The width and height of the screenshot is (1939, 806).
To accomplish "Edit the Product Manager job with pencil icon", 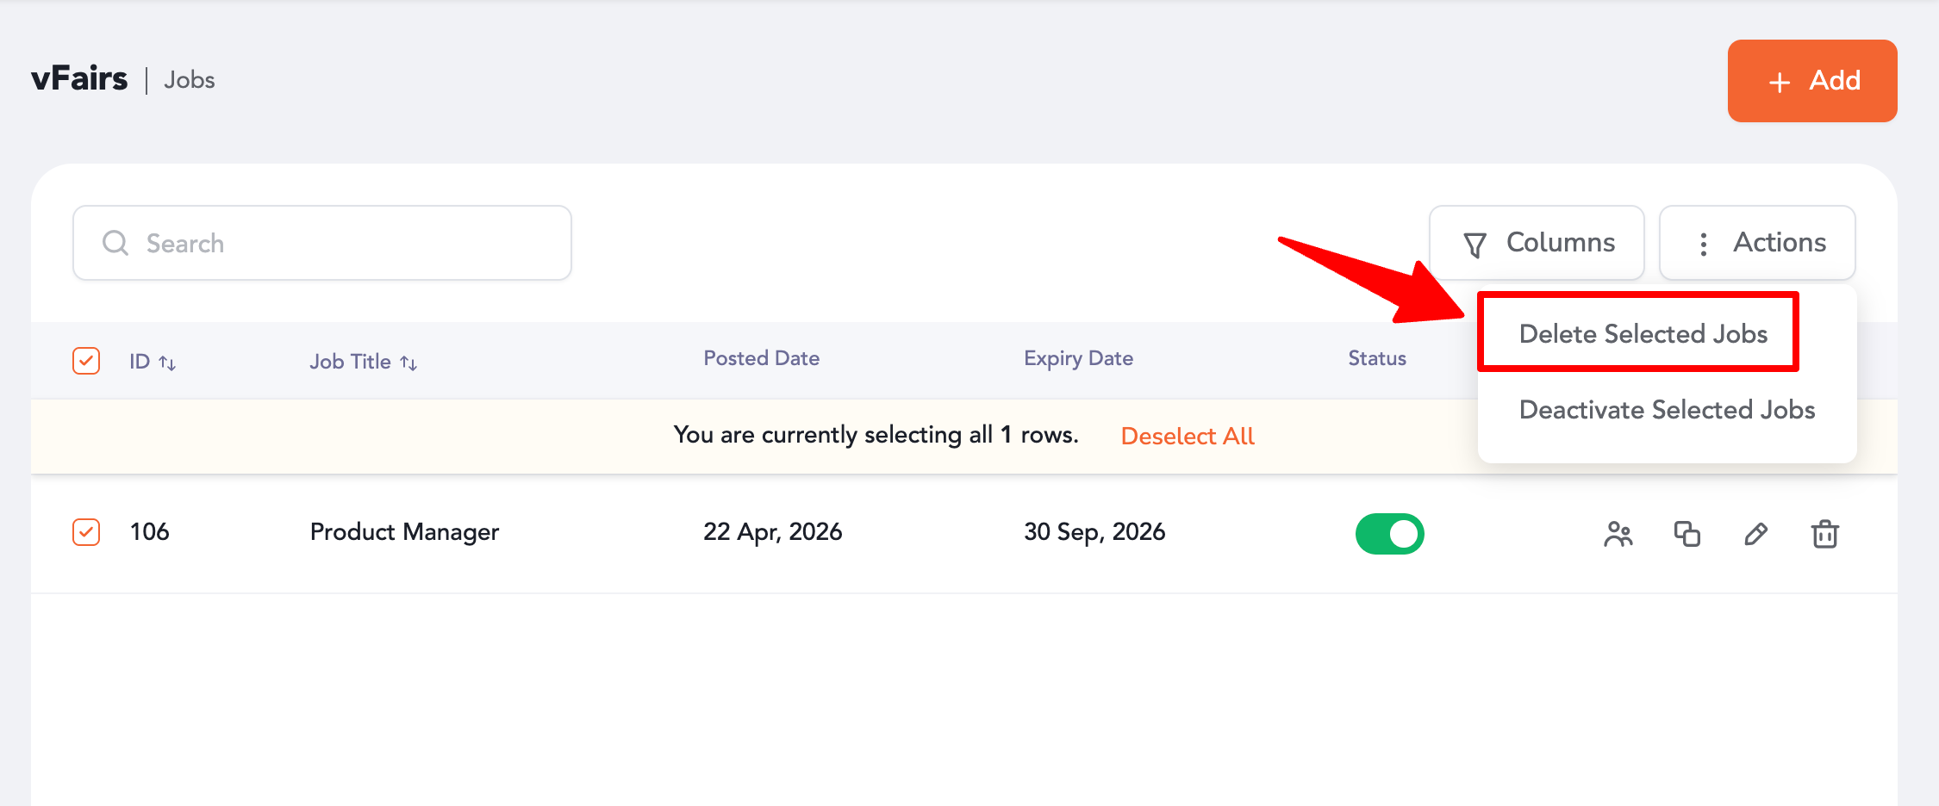I will (1755, 535).
